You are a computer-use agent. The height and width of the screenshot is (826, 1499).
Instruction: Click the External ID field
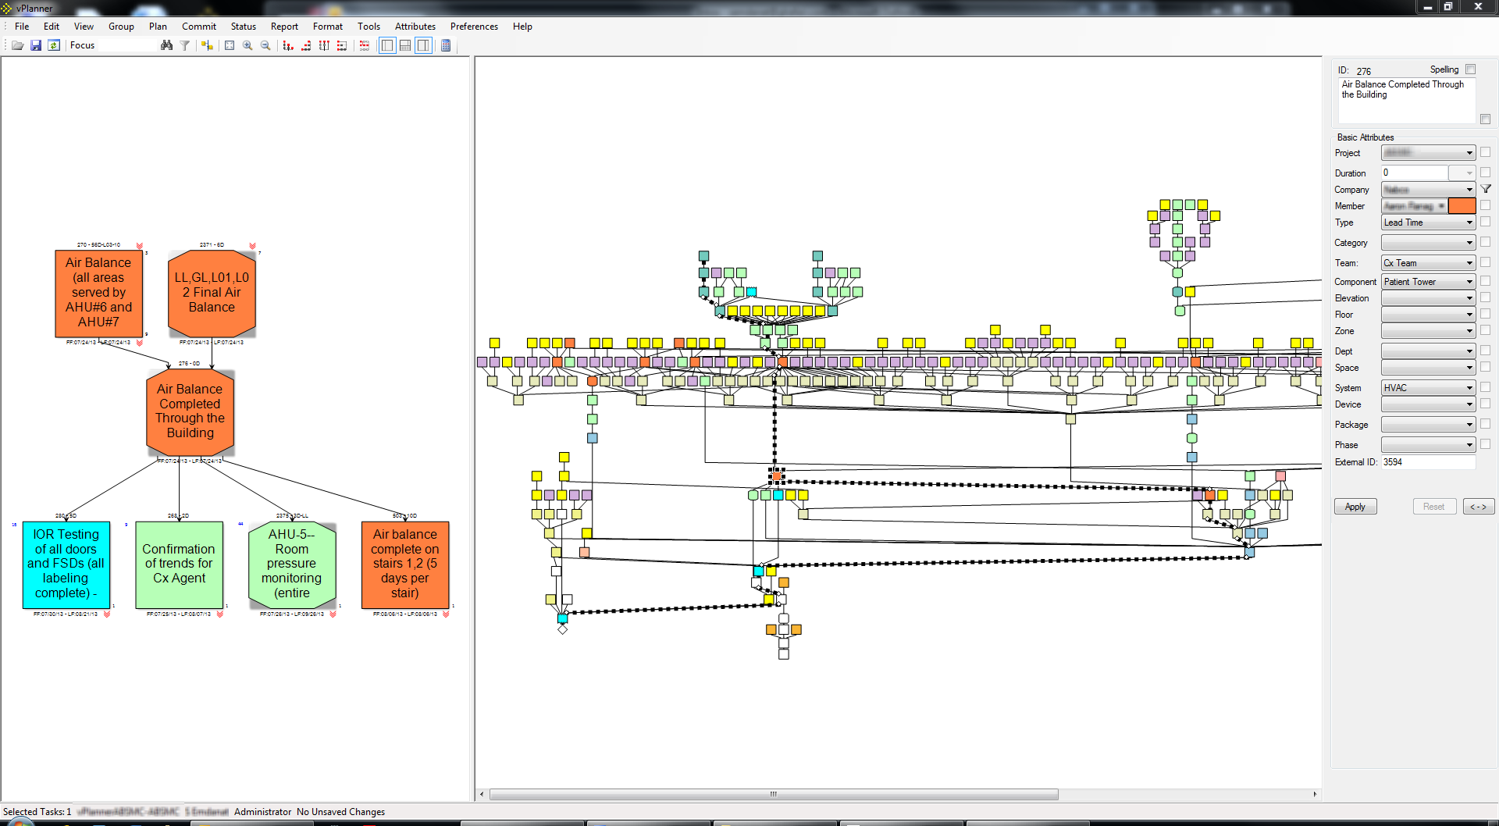pos(1428,462)
